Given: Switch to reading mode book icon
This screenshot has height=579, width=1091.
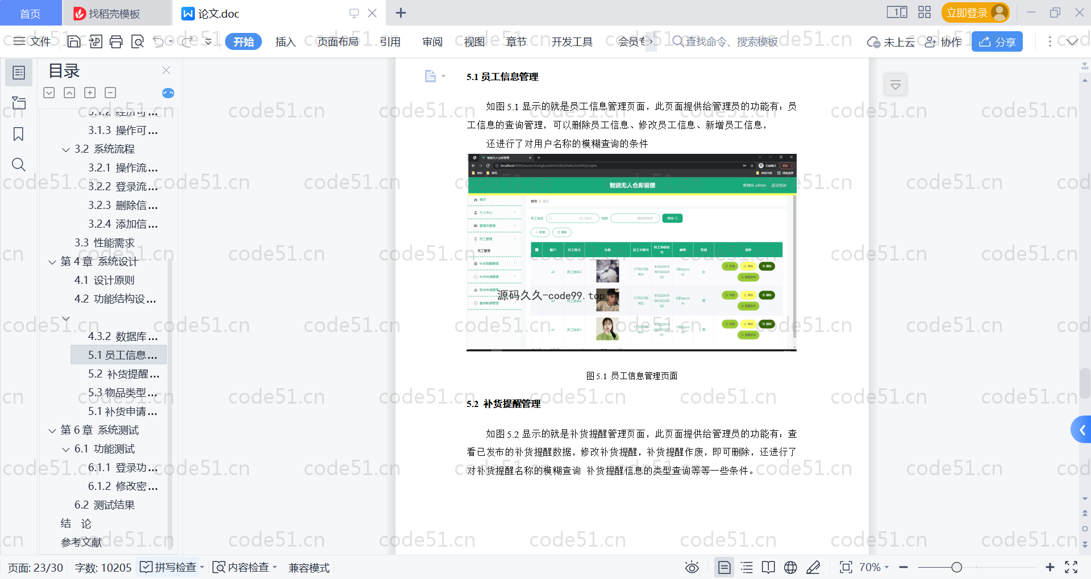Looking at the screenshot, I should [768, 567].
